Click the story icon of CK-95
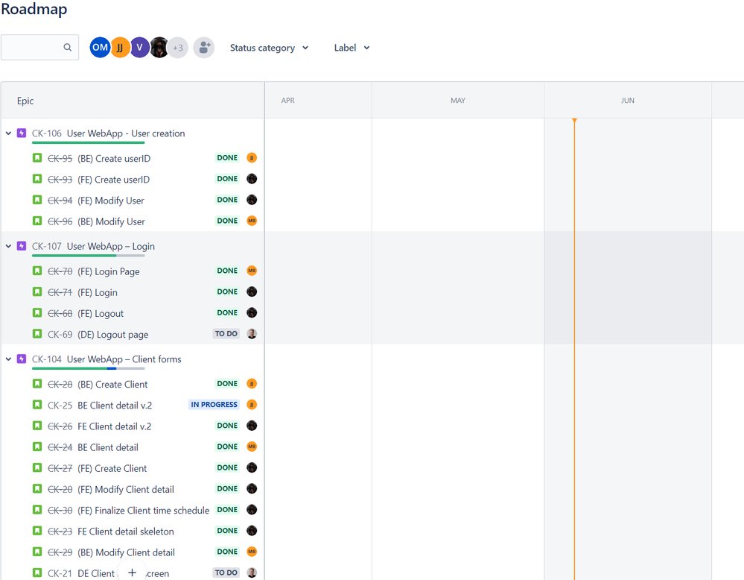This screenshot has height=580, width=744. point(37,158)
